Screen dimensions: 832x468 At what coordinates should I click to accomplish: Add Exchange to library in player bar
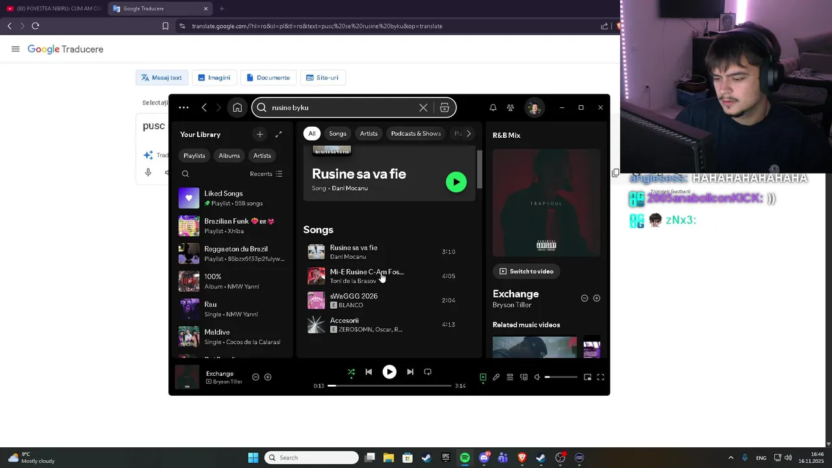pyautogui.click(x=268, y=377)
